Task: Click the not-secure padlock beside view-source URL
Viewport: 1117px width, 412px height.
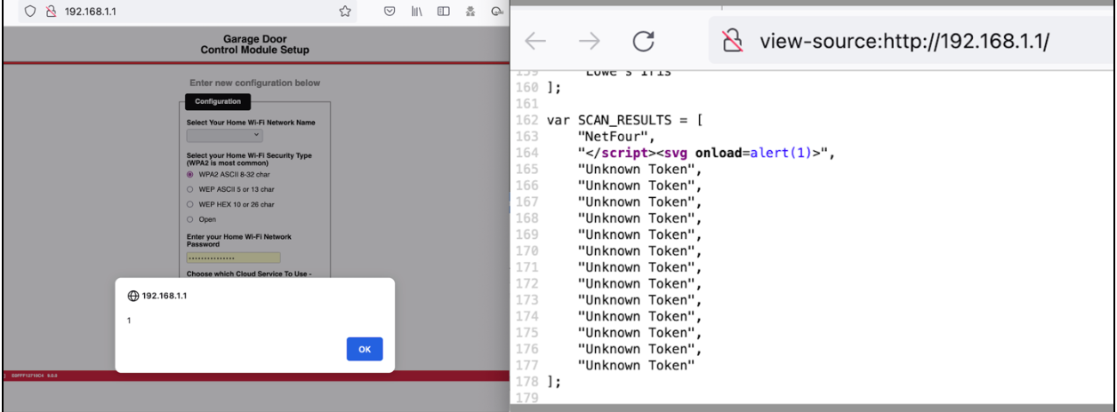Action: tap(732, 41)
